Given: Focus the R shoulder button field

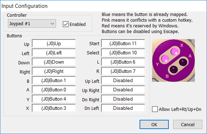Looking at the screenshot, I should tap(123, 71).
